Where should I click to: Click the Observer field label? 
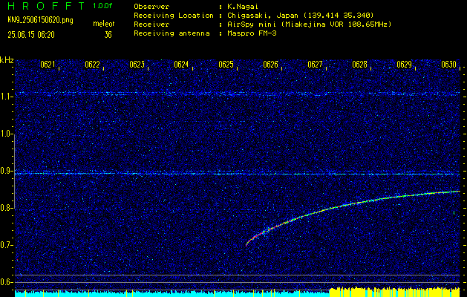click(x=151, y=7)
